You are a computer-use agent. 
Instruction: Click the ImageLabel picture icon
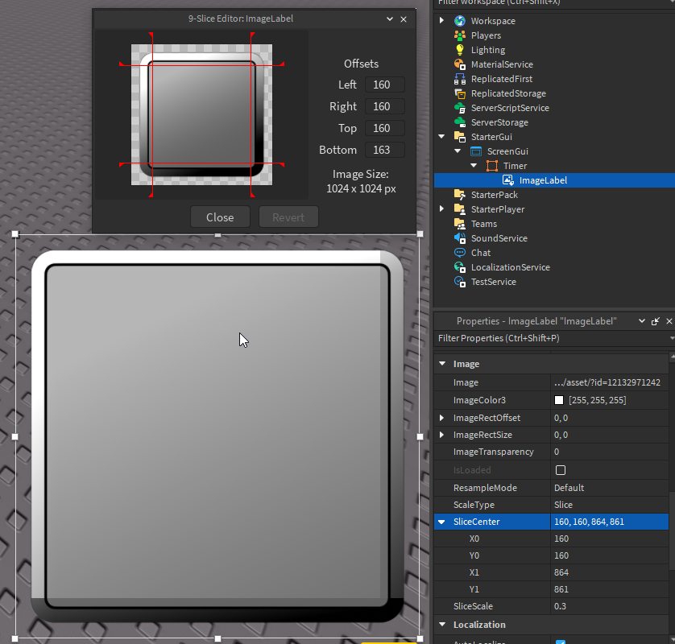pos(508,180)
